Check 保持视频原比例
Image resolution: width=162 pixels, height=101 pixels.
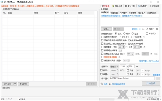point(102,37)
